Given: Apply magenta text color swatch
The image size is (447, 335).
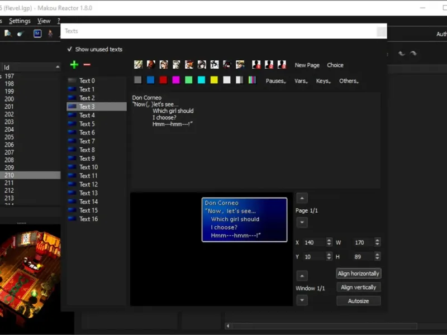Looking at the screenshot, I should pyautogui.click(x=176, y=80).
